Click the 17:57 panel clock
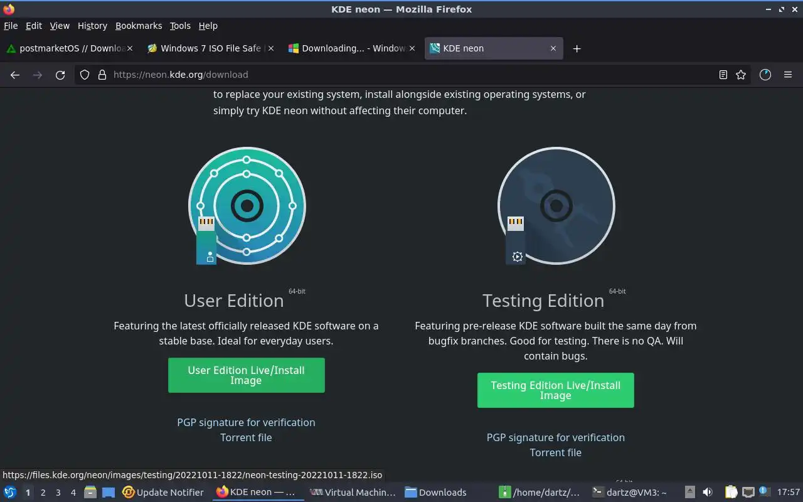 pyautogui.click(x=788, y=492)
